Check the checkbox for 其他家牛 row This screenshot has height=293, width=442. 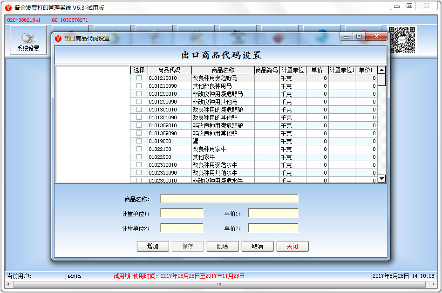click(x=138, y=157)
